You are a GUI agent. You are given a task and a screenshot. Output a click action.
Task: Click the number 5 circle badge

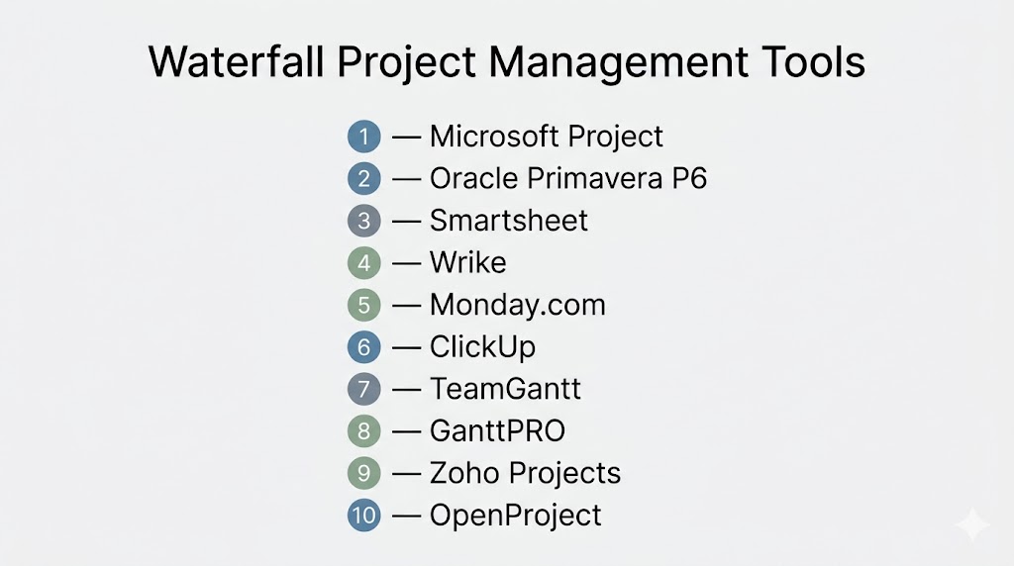pos(363,305)
